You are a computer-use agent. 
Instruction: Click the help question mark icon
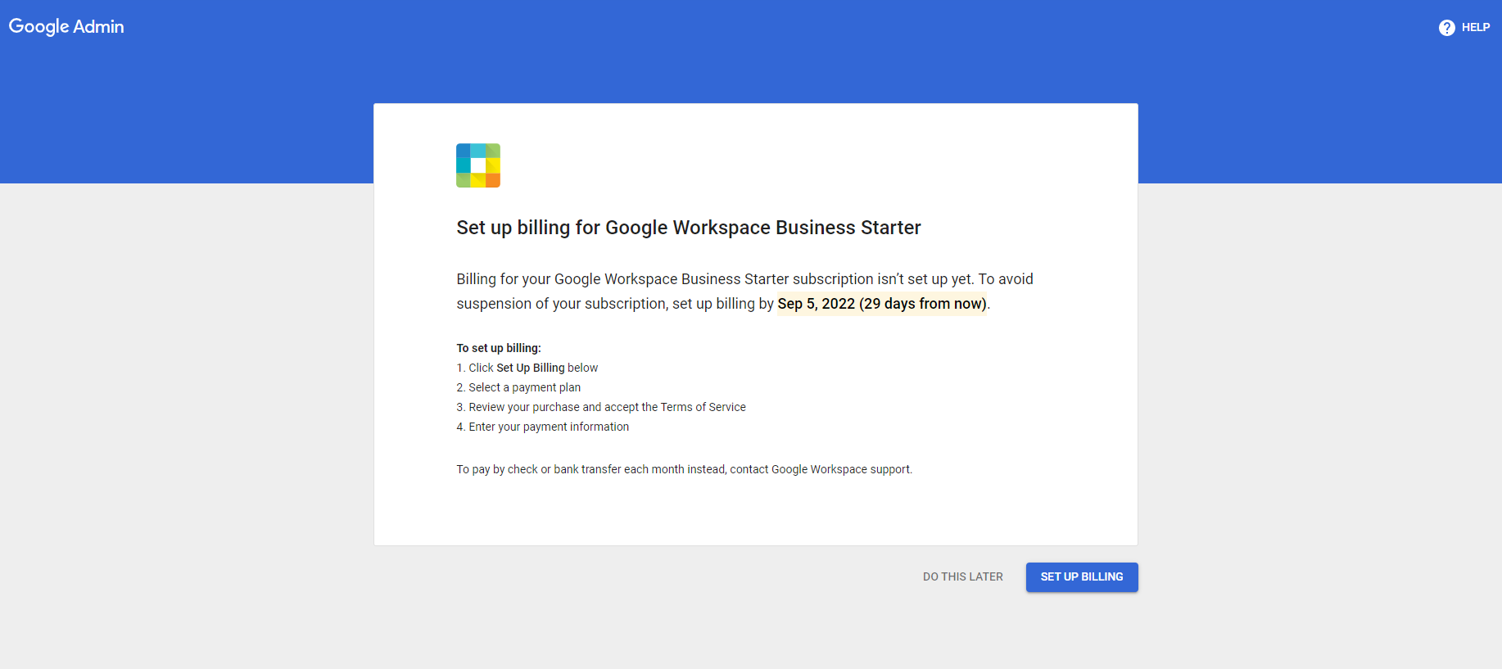[1447, 28]
